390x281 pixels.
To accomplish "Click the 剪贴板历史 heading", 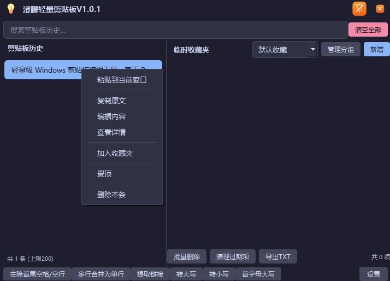I will coord(25,48).
